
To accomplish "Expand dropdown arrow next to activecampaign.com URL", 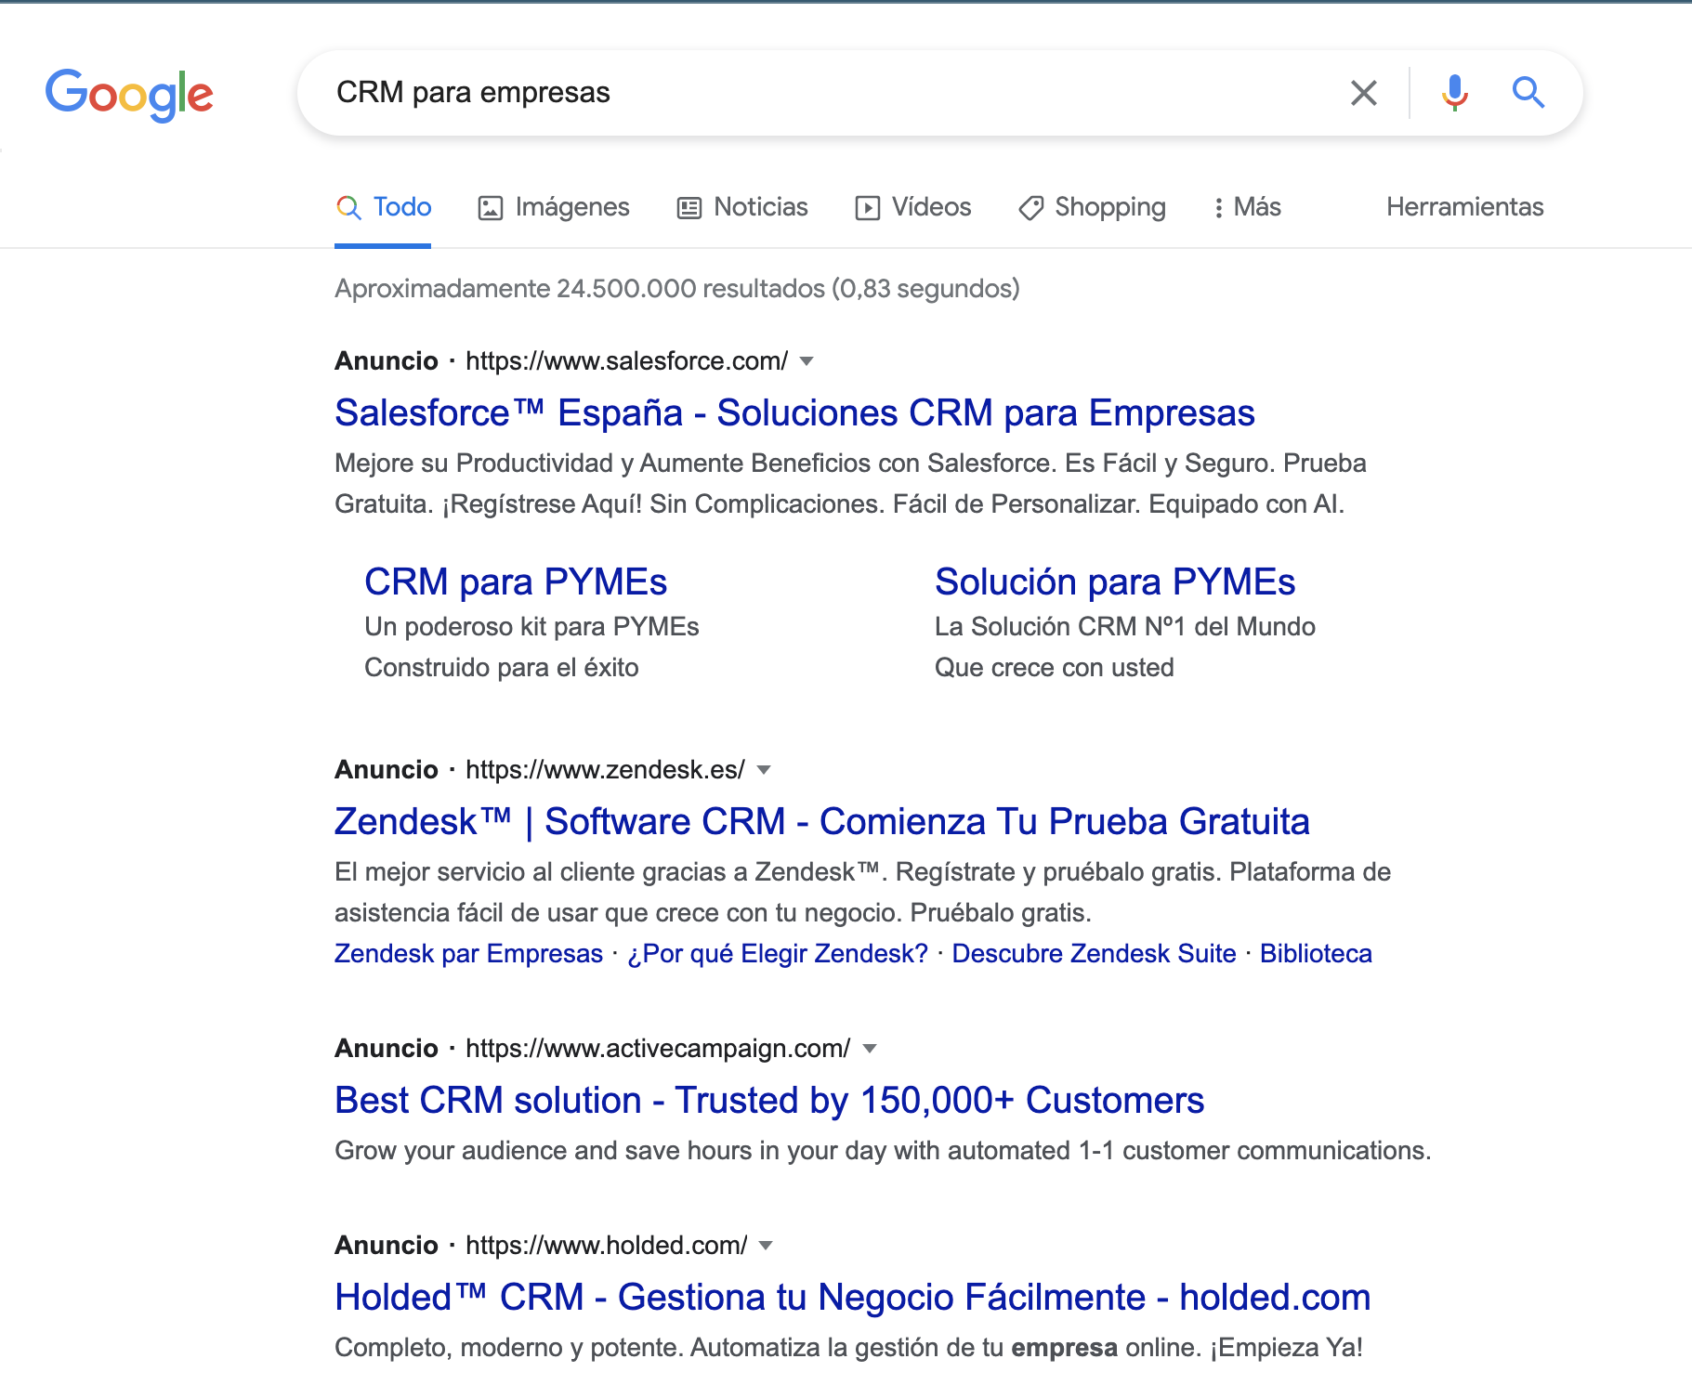I will point(870,1049).
